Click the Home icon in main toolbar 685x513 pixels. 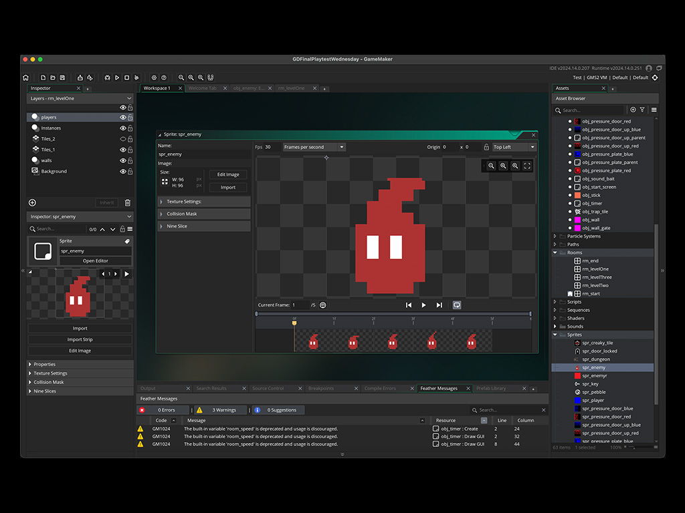pyautogui.click(x=26, y=77)
